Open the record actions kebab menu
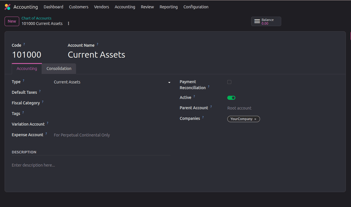351x207 pixels. 69,24
